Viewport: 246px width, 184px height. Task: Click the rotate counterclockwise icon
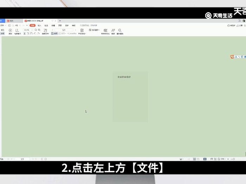(x=35, y=34)
